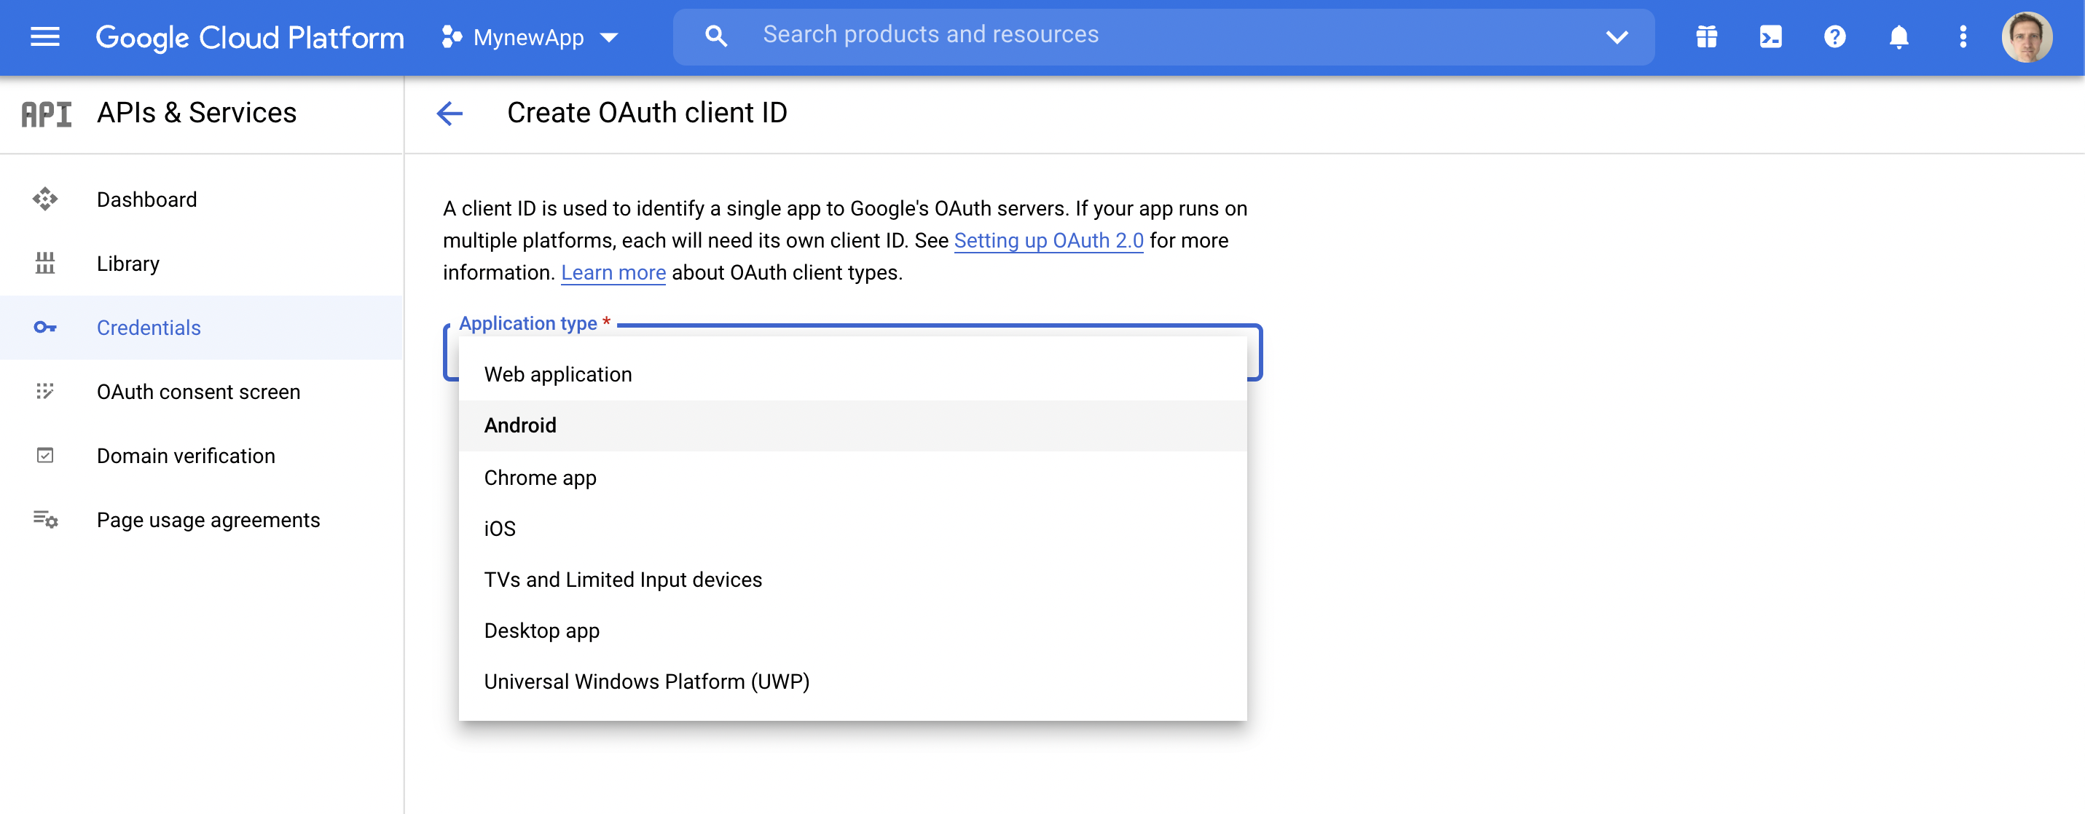This screenshot has height=814, width=2085.
Task: Choose Universal Windows Platform (UWP)
Action: point(852,681)
